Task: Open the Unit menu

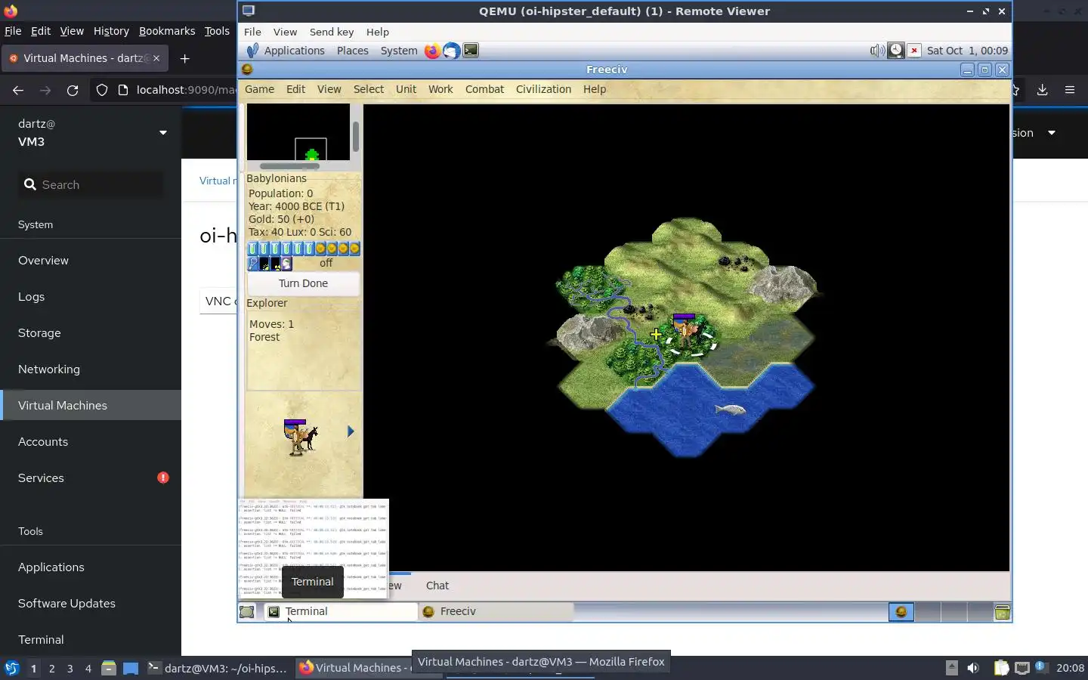Action: pos(406,89)
